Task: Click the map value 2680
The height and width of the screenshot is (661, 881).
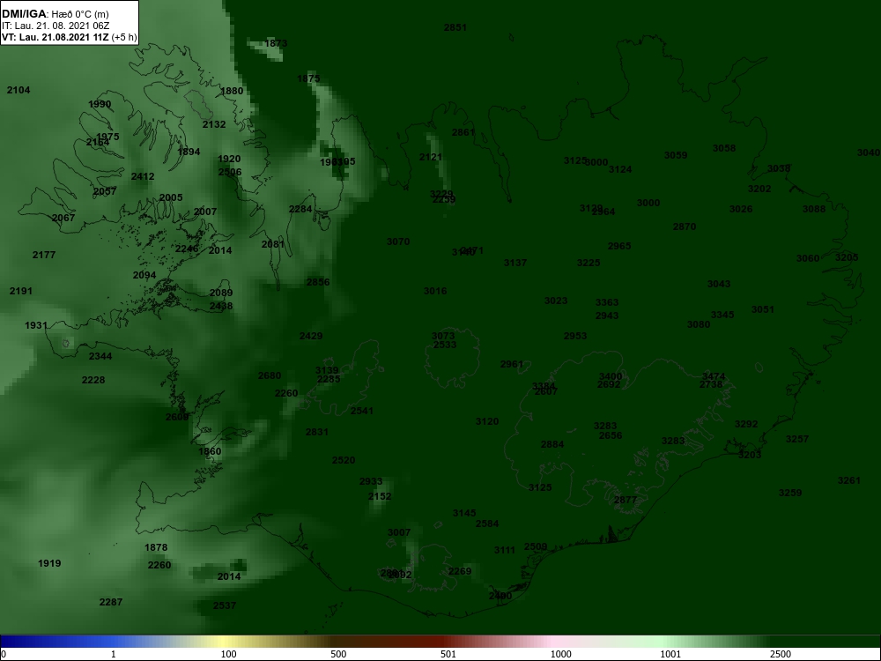Action: click(270, 375)
